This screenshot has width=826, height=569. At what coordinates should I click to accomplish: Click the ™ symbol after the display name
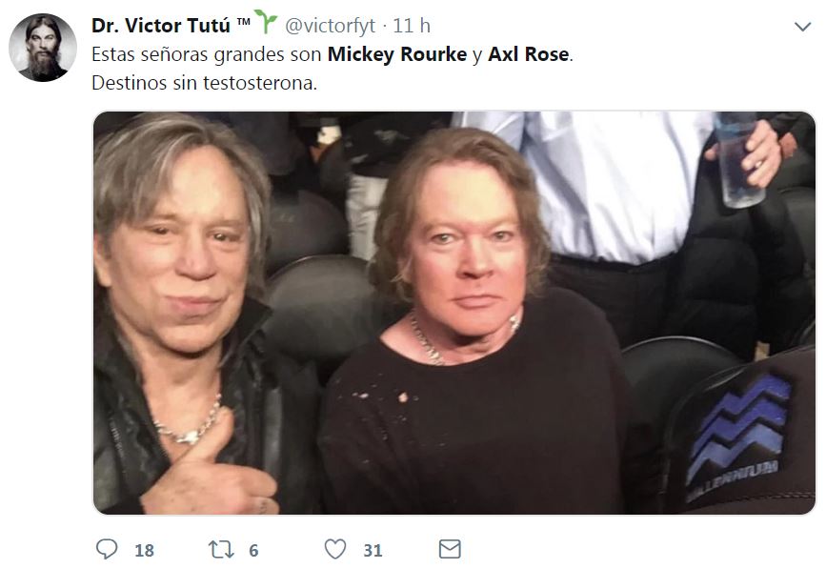tap(242, 20)
